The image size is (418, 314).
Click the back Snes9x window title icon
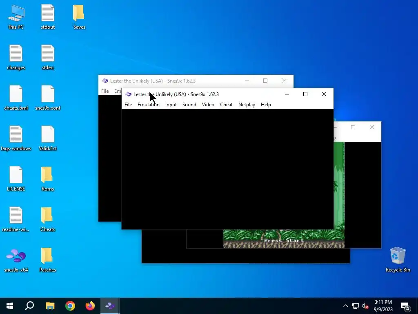105,81
